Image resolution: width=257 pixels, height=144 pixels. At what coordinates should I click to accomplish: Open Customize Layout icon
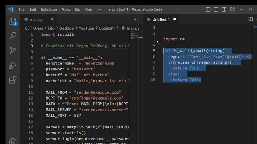click(x=232, y=10)
